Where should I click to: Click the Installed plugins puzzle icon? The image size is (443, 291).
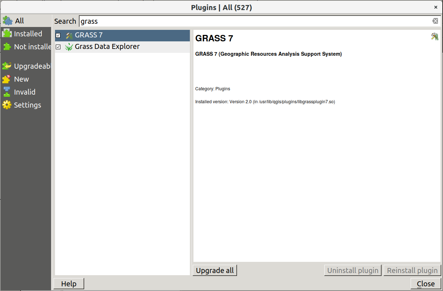pyautogui.click(x=7, y=33)
